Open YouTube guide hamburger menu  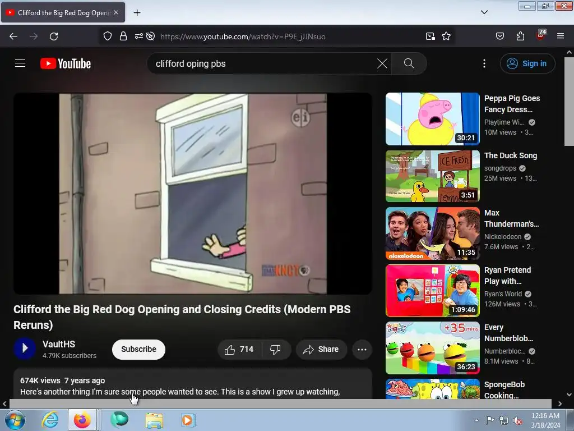20,63
